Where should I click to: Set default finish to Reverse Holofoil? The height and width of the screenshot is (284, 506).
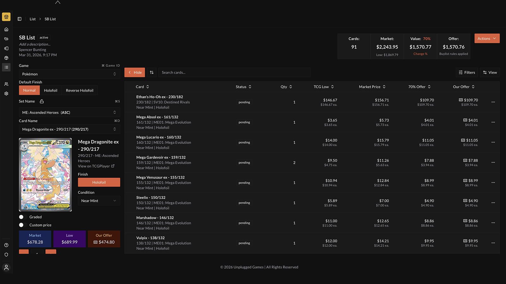80,90
